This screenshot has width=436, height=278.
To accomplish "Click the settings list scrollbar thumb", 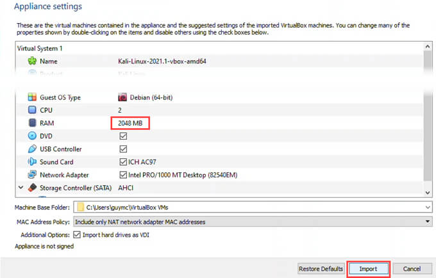I will 428,115.
